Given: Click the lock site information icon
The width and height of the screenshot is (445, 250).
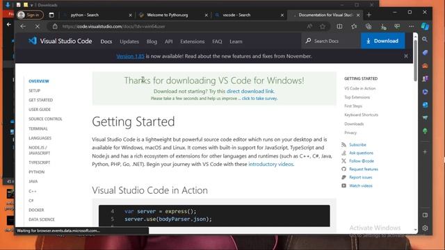Looking at the screenshot, I should pyautogui.click(x=55, y=26).
